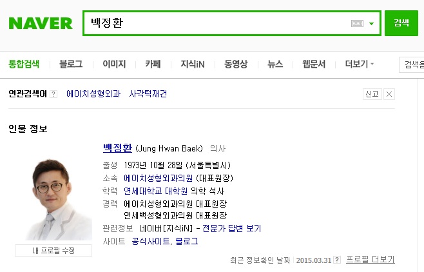The image size is (424, 272).
Task: Switch to the 블로그 tab
Action: [x=70, y=64]
